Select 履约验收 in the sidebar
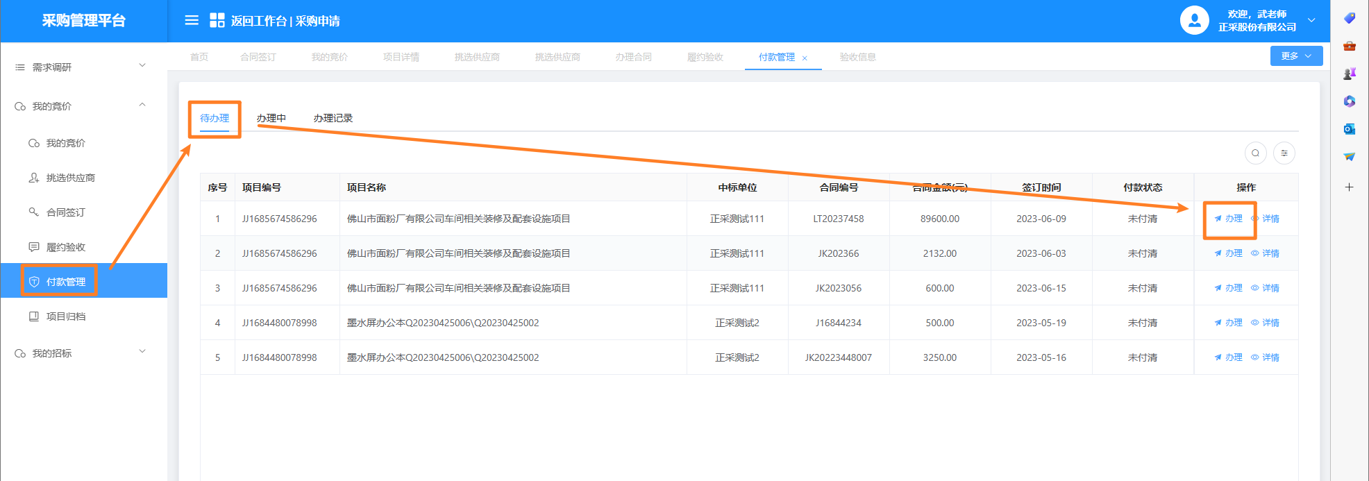 pos(66,247)
